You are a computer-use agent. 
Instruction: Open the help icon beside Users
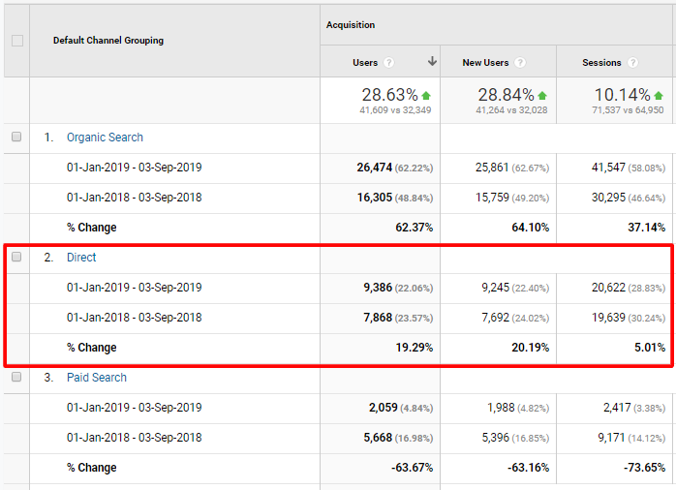[x=389, y=63]
